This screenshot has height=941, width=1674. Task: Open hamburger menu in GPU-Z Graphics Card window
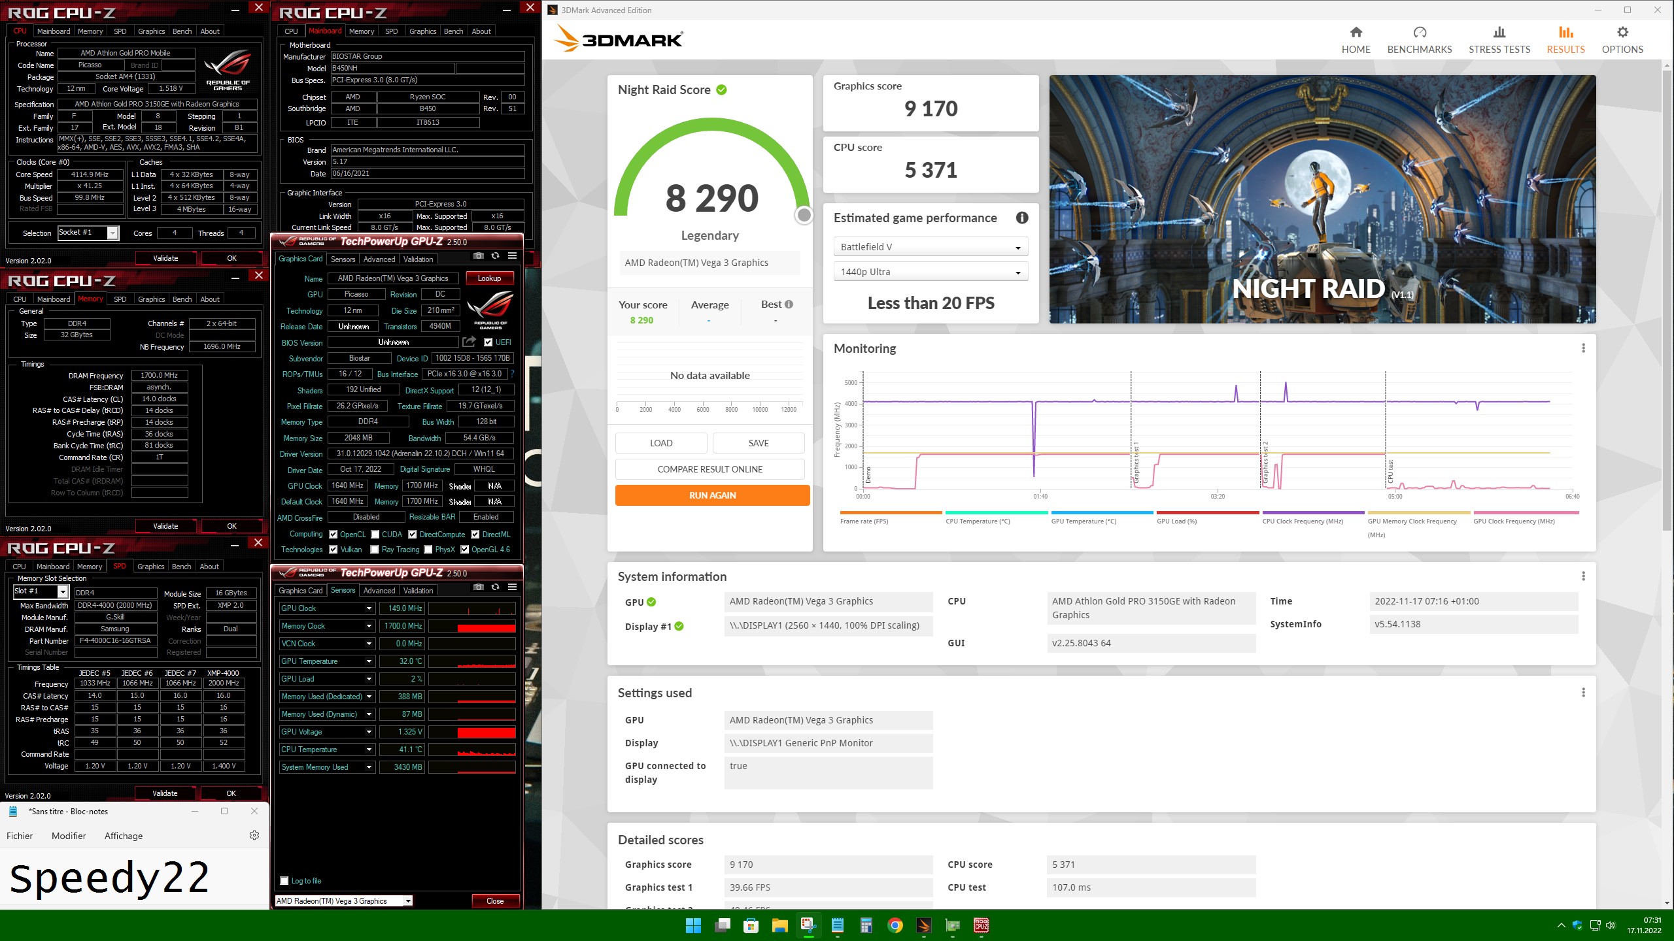point(512,256)
